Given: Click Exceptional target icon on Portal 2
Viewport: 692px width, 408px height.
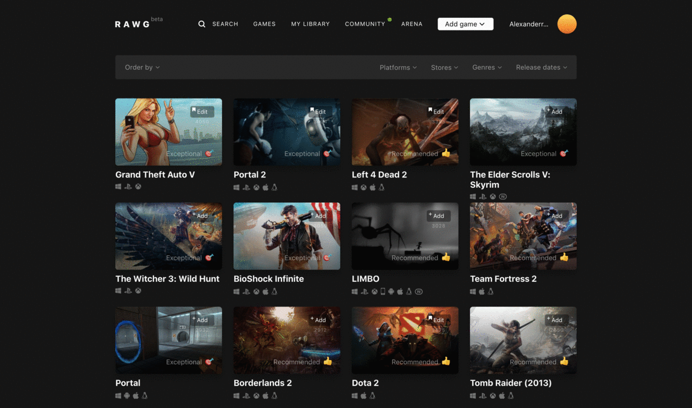Looking at the screenshot, I should tap(328, 154).
